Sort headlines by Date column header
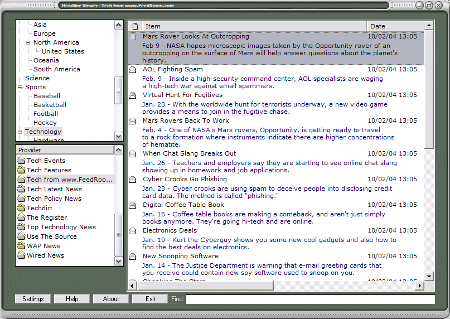450x319 pixels. point(395,26)
